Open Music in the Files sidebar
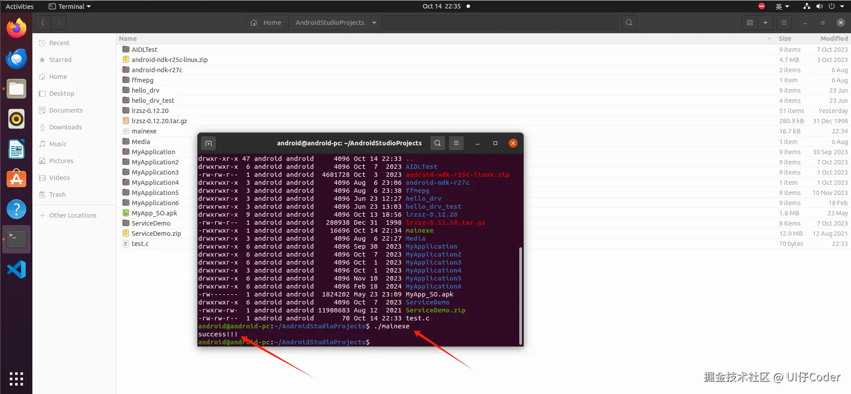This screenshot has height=394, width=851. [74, 144]
